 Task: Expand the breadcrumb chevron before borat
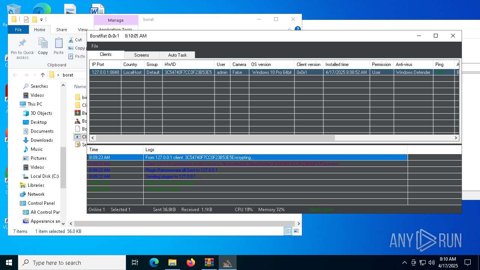[x=58, y=75]
